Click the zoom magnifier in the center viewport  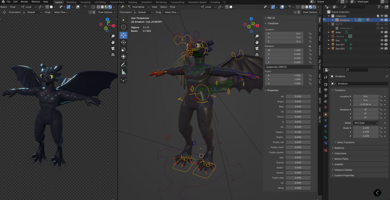[x=257, y=37]
